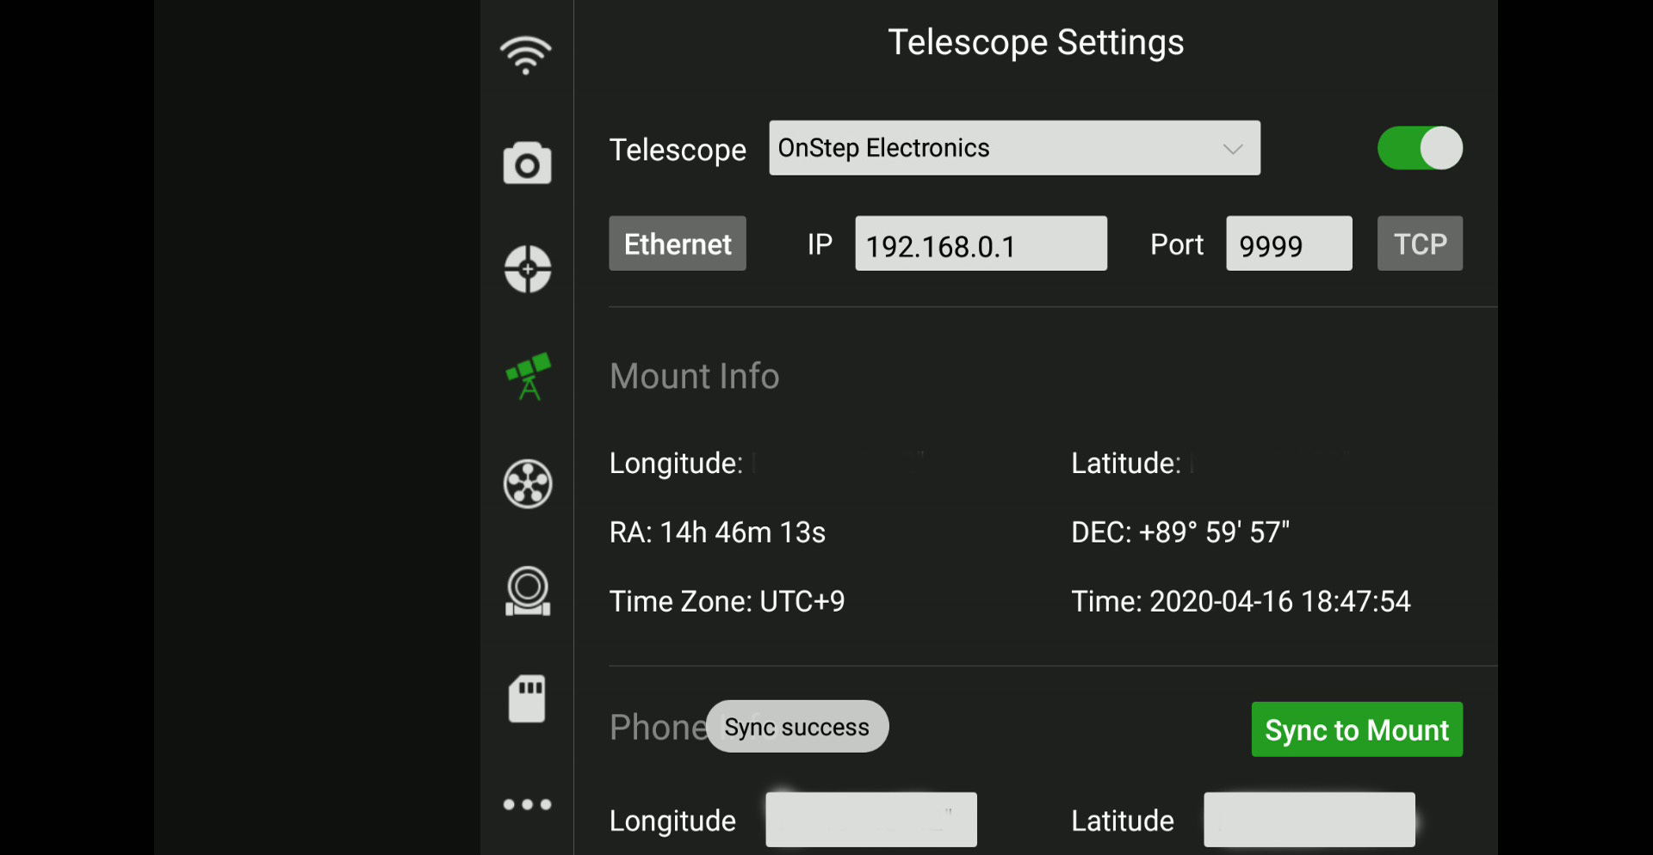1653x855 pixels.
Task: Tap the Sync success toast message
Action: point(797,727)
